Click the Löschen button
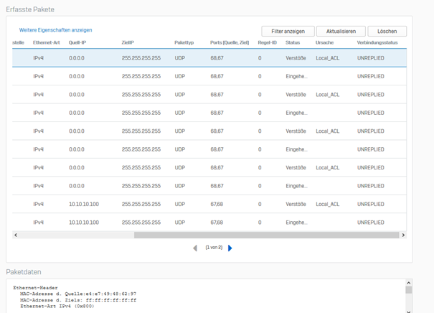This screenshot has width=434, height=313. coord(387,32)
